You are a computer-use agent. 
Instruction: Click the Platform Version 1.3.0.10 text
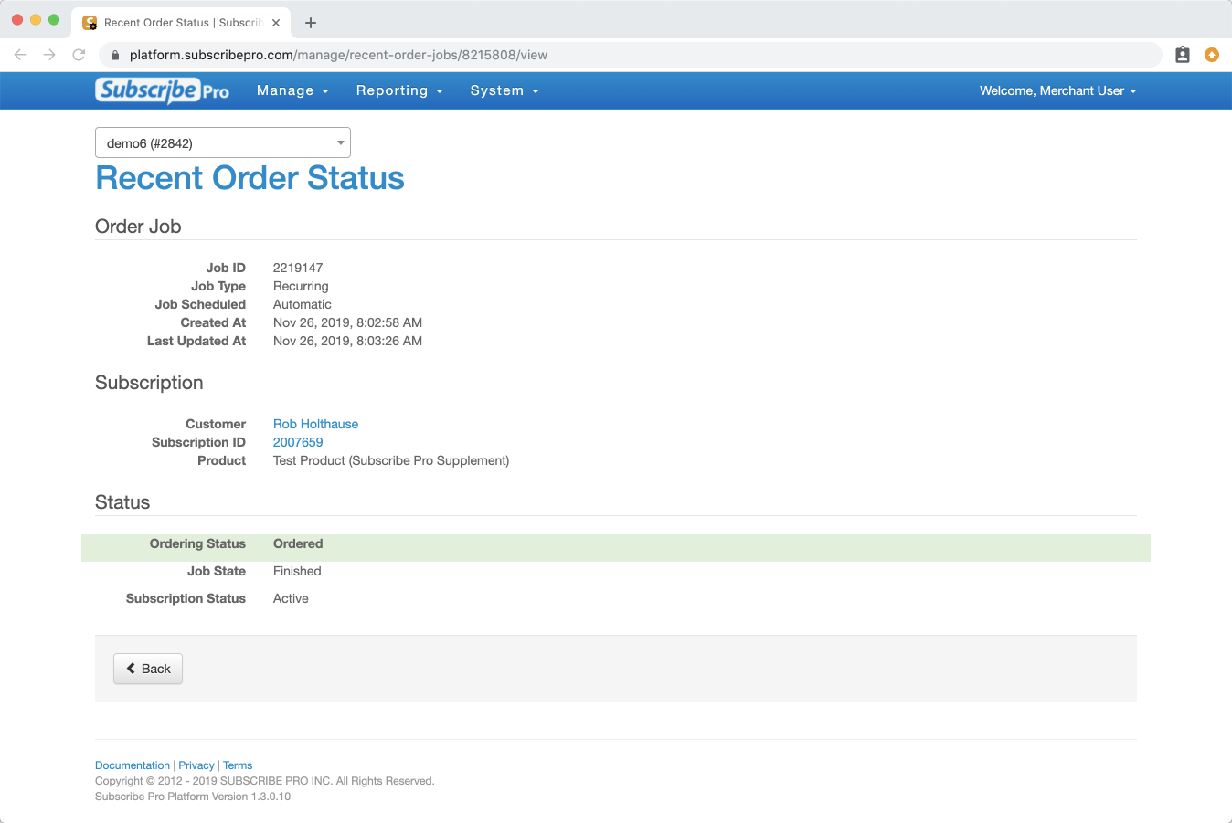point(193,797)
